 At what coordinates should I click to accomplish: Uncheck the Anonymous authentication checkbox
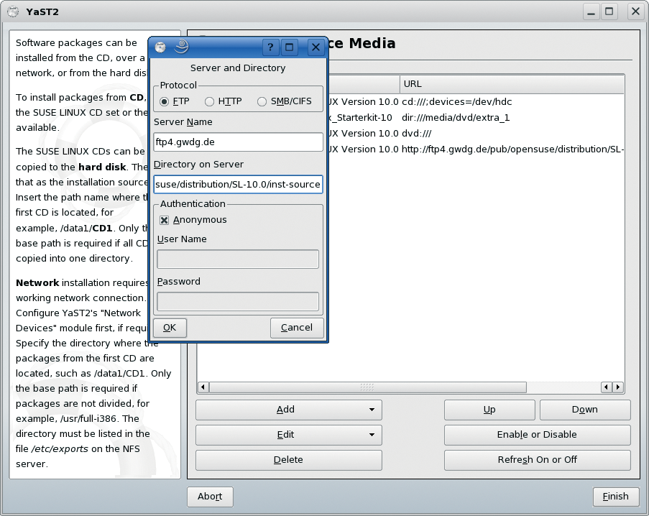[x=165, y=220]
